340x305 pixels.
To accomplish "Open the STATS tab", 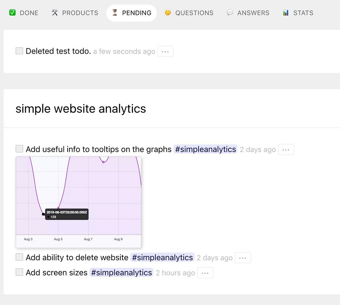I will [303, 13].
